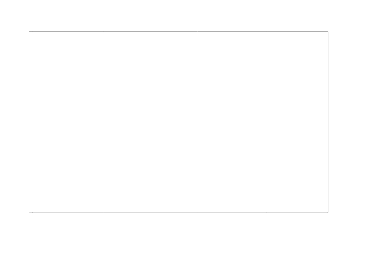
Task: Click the bottom-right corner of chart frame
Action: [328, 212]
